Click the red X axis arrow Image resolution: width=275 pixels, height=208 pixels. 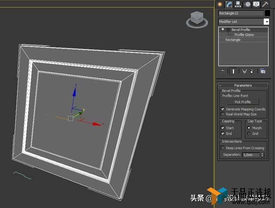(x=97, y=124)
